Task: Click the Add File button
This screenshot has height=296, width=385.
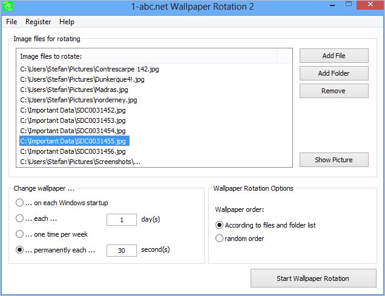Action: (334, 56)
